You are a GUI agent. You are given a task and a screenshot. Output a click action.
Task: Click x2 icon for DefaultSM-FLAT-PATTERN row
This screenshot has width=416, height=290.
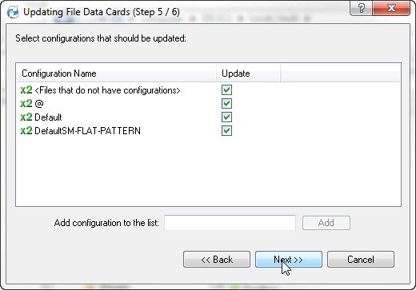click(26, 131)
